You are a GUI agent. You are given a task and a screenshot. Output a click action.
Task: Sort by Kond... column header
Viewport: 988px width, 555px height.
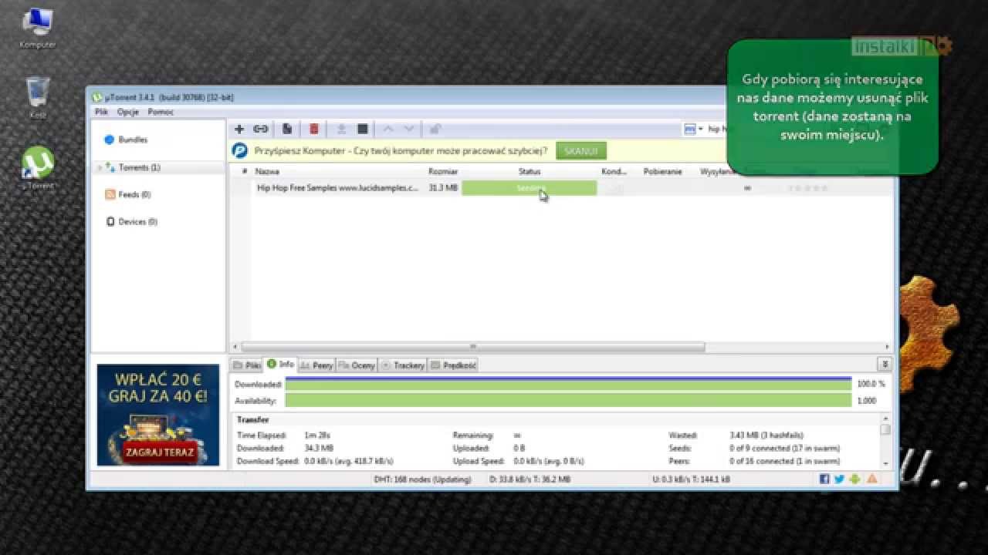tap(614, 171)
